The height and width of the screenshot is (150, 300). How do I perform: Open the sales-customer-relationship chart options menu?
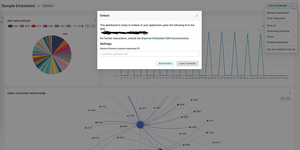click(290, 93)
